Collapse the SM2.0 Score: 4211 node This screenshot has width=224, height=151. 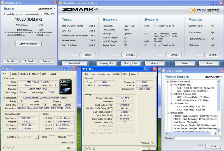click(x=171, y=85)
